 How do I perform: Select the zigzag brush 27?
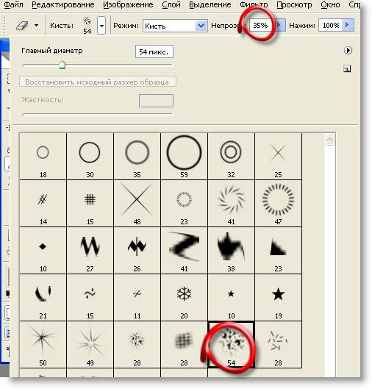click(x=90, y=251)
